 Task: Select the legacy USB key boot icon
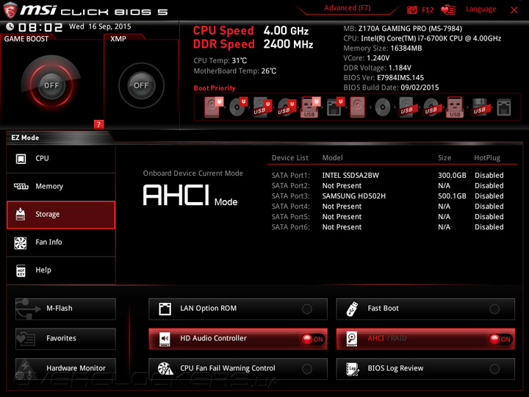[455, 107]
